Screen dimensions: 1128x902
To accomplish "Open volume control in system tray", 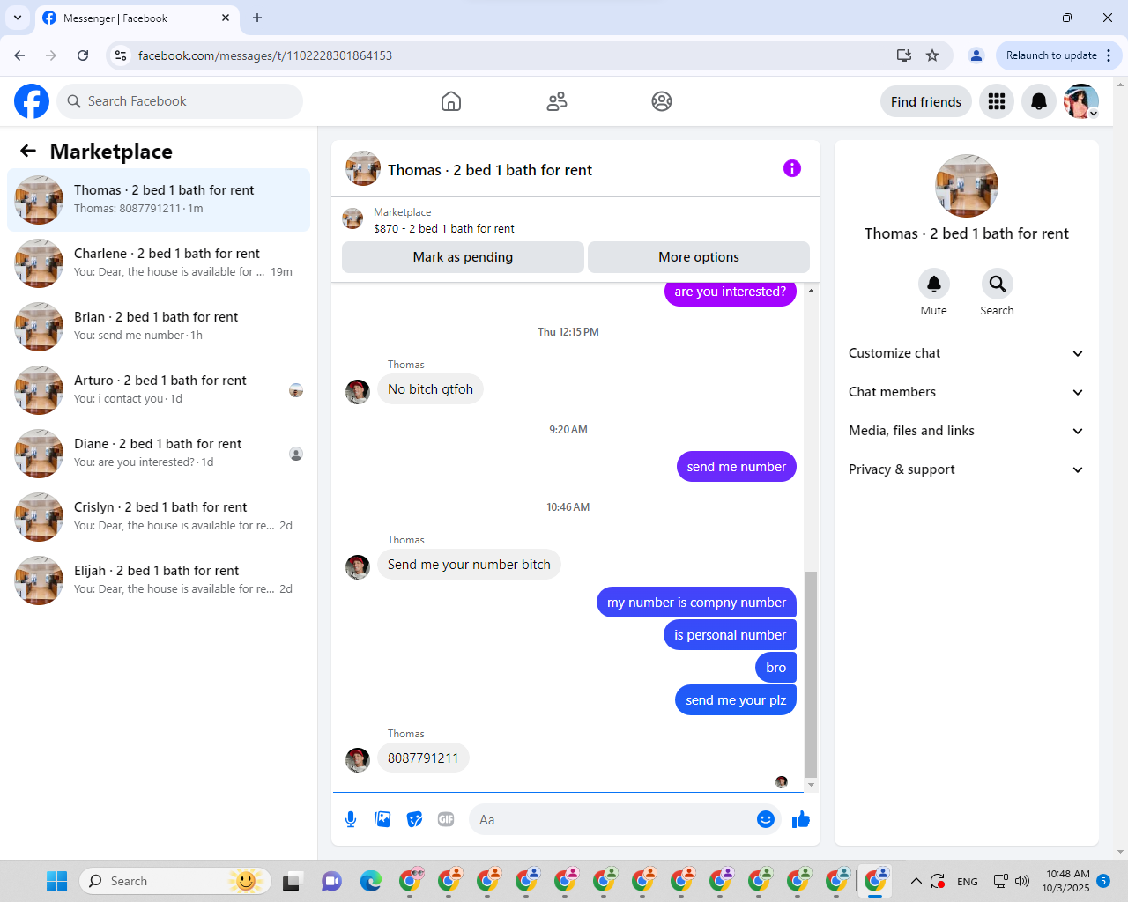I will (x=1022, y=881).
